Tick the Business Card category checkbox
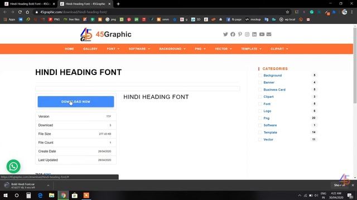Image resolution: width=357 pixels, height=200 pixels. point(260,90)
